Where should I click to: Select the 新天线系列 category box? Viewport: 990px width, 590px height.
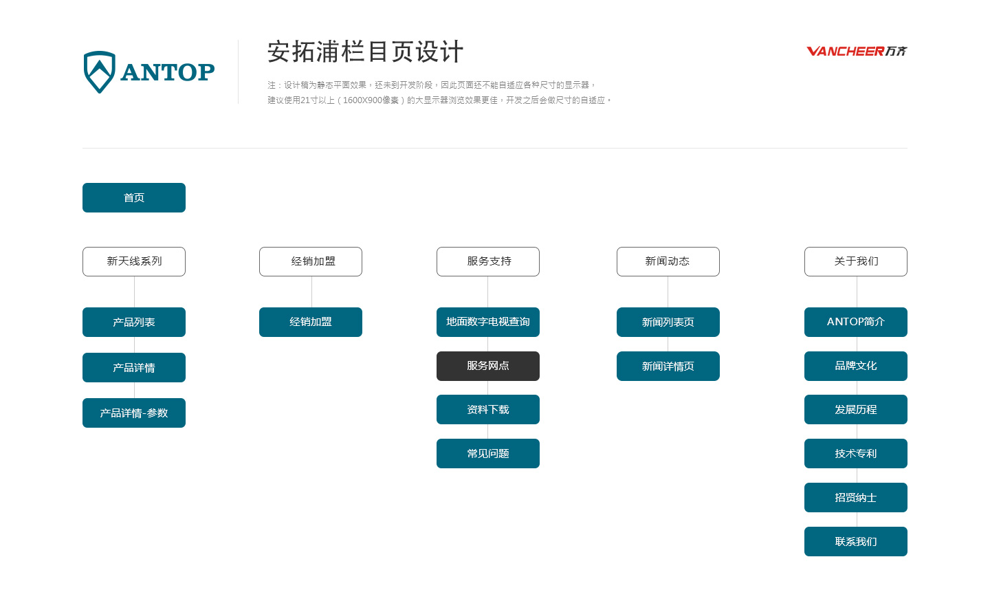134,261
